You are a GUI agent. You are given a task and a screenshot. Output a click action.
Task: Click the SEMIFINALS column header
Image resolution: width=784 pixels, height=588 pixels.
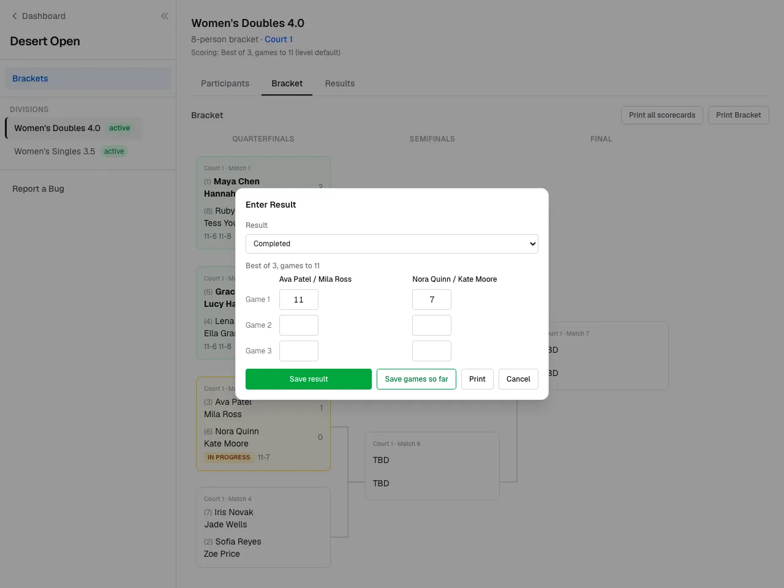click(432, 139)
